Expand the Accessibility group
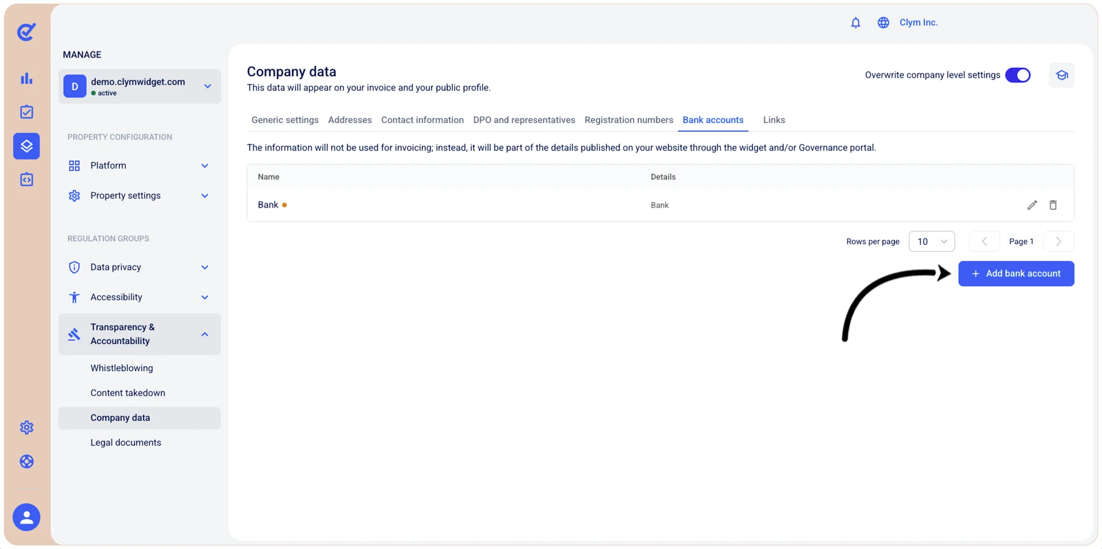The width and height of the screenshot is (1102, 549). pos(139,297)
